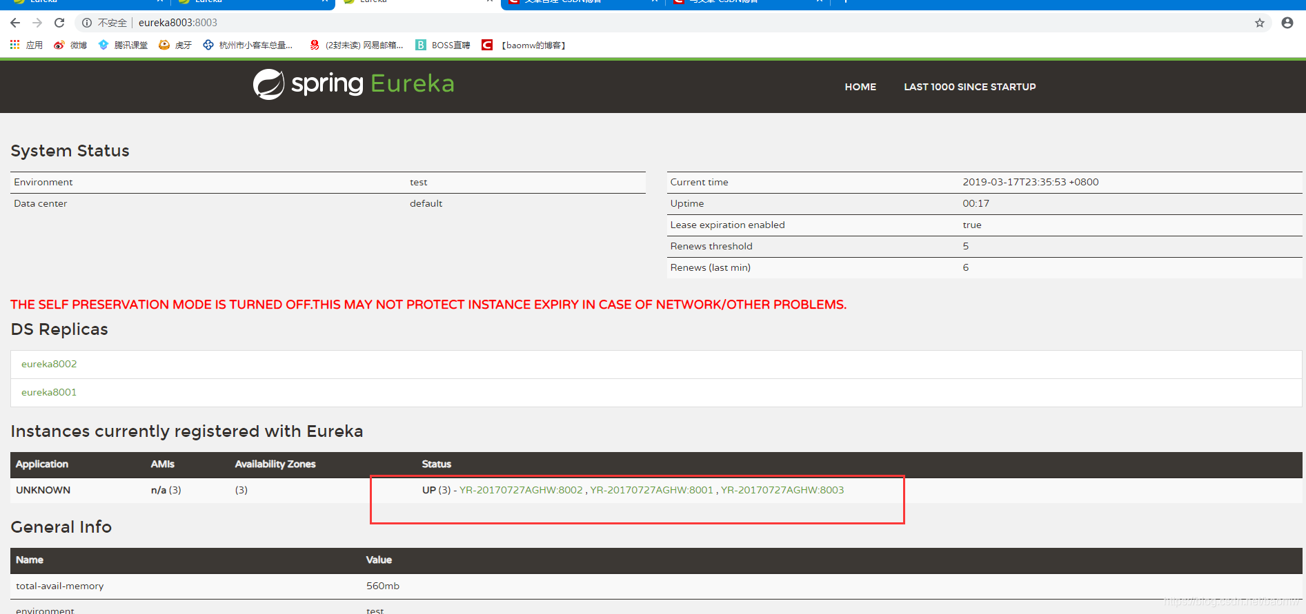This screenshot has width=1306, height=614.
Task: Open instance YR-20170727AGHW:8002 link
Action: pyautogui.click(x=521, y=490)
